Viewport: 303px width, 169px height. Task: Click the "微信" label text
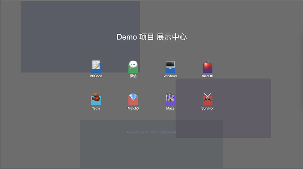tap(133, 76)
